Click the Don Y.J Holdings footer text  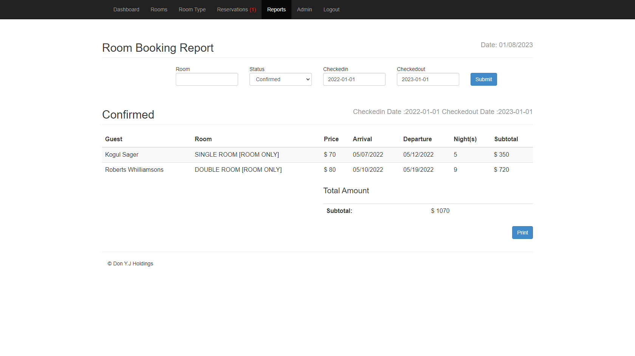[x=130, y=264]
